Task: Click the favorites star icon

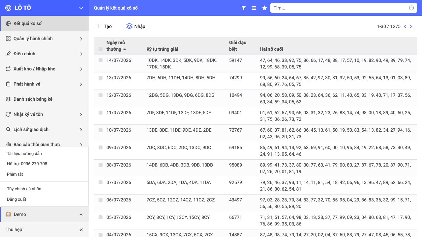Action: pos(264,8)
